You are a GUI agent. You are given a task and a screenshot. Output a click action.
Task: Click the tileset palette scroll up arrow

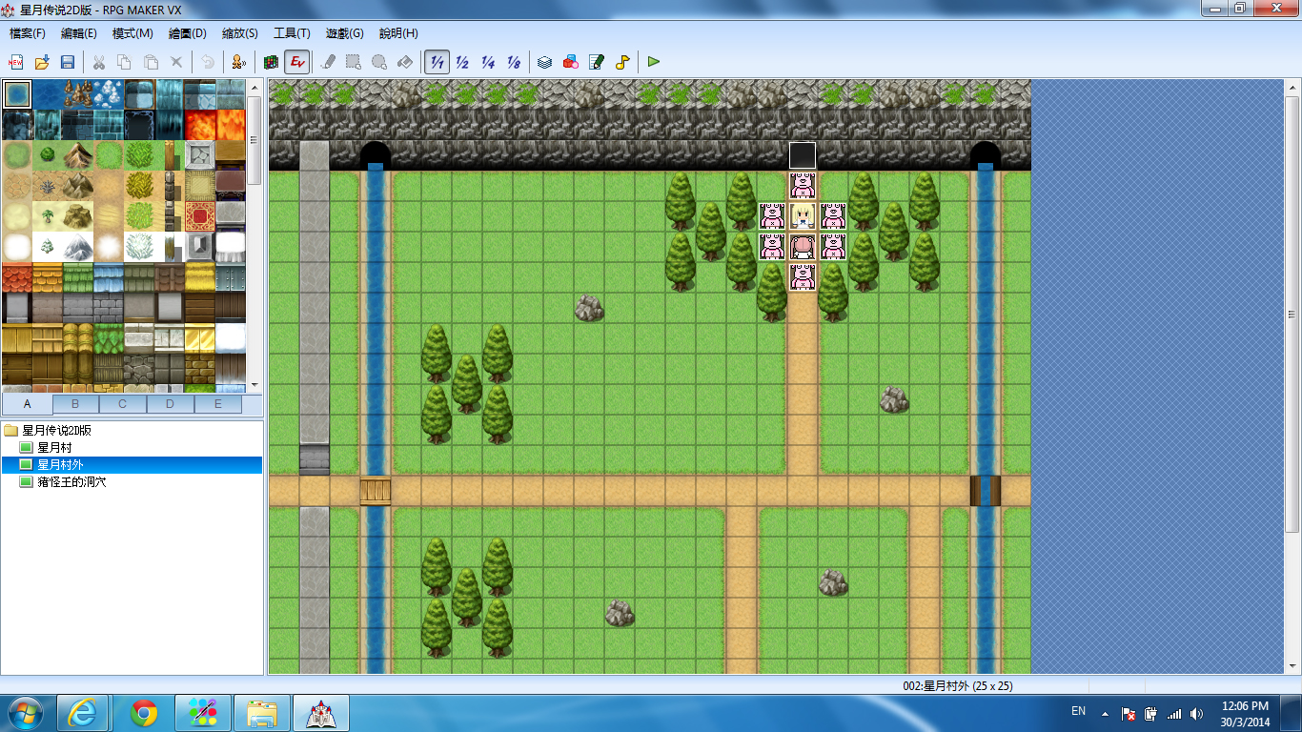pos(254,87)
